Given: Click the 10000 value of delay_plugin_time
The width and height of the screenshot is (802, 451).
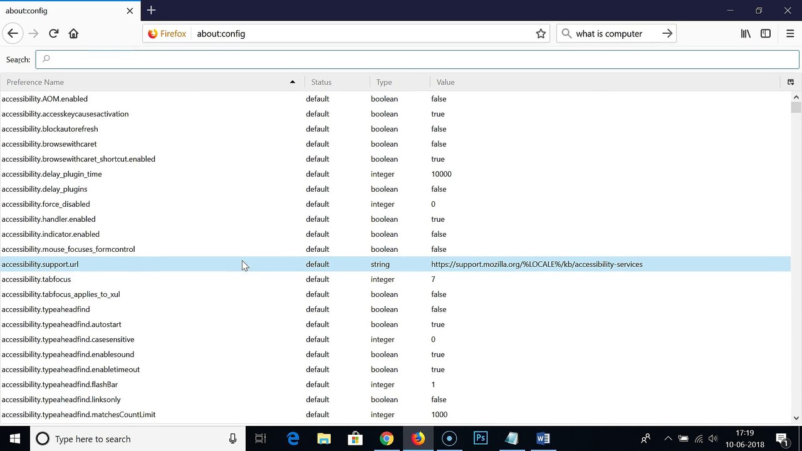Looking at the screenshot, I should [x=441, y=174].
